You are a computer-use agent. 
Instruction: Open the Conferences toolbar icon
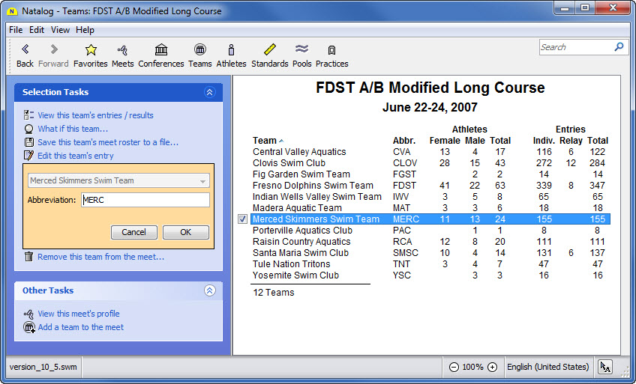click(160, 50)
